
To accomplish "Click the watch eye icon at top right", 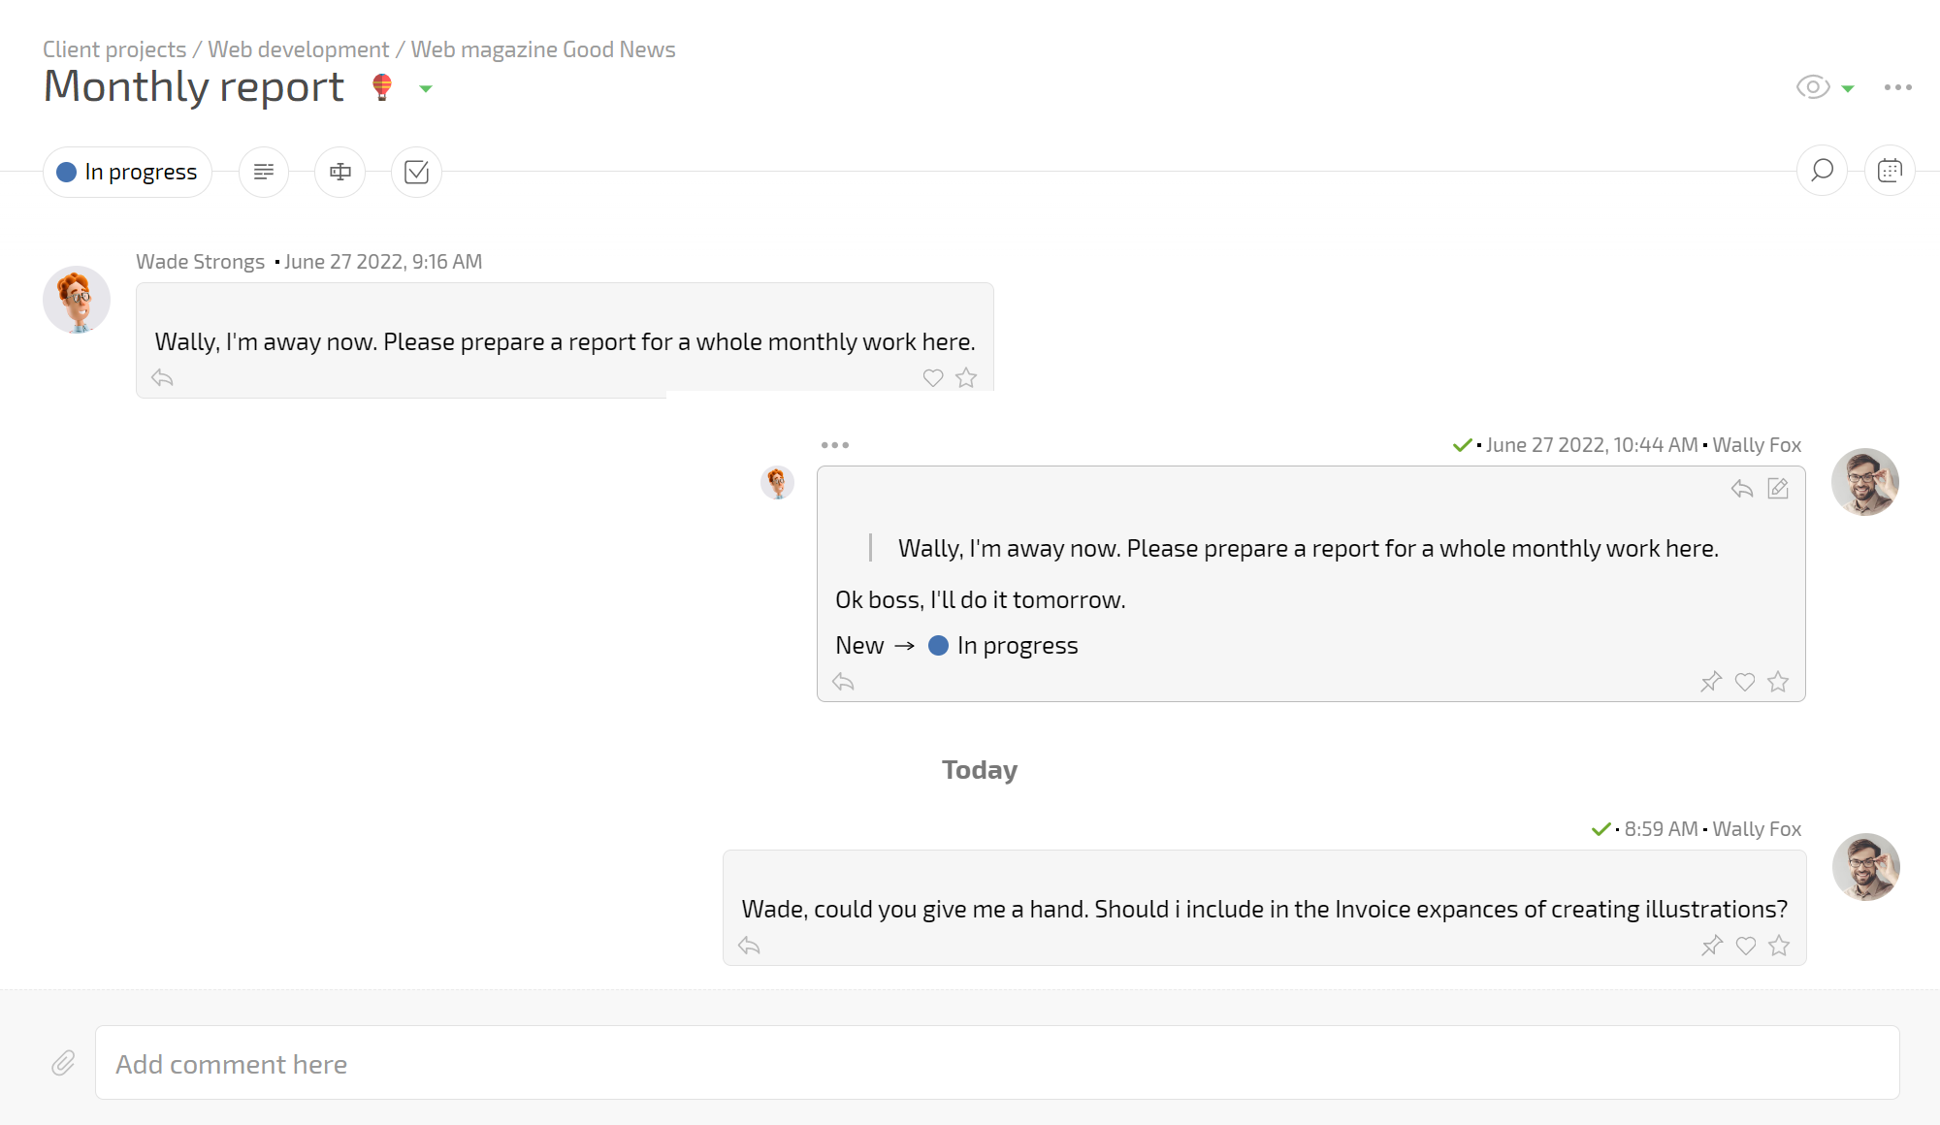I will [1812, 87].
